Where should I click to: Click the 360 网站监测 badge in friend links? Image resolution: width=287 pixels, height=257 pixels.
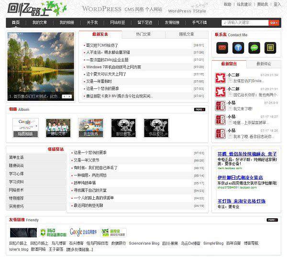(x=53, y=232)
